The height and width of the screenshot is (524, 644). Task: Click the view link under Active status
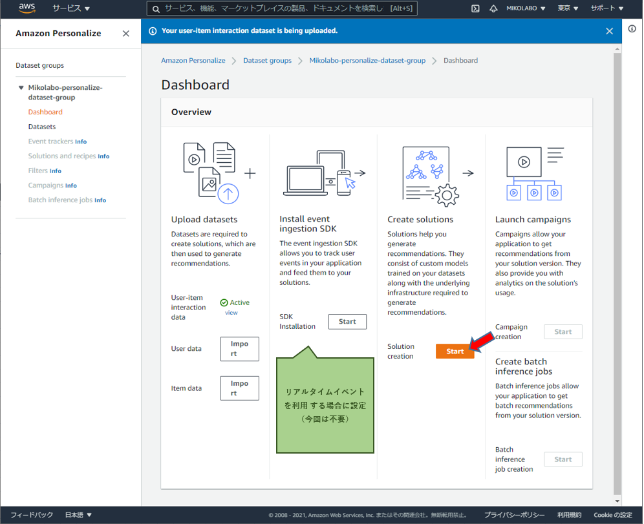point(231,313)
